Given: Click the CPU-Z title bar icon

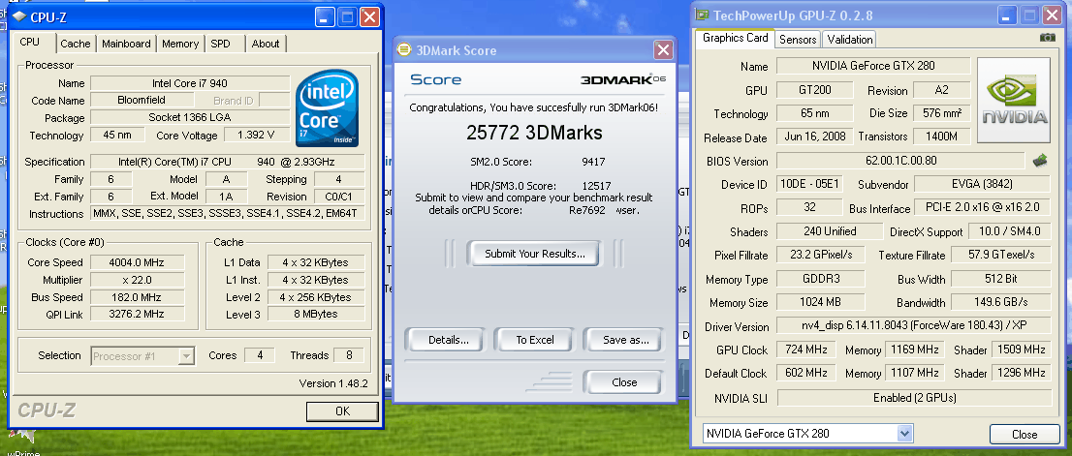Looking at the screenshot, I should point(19,17).
